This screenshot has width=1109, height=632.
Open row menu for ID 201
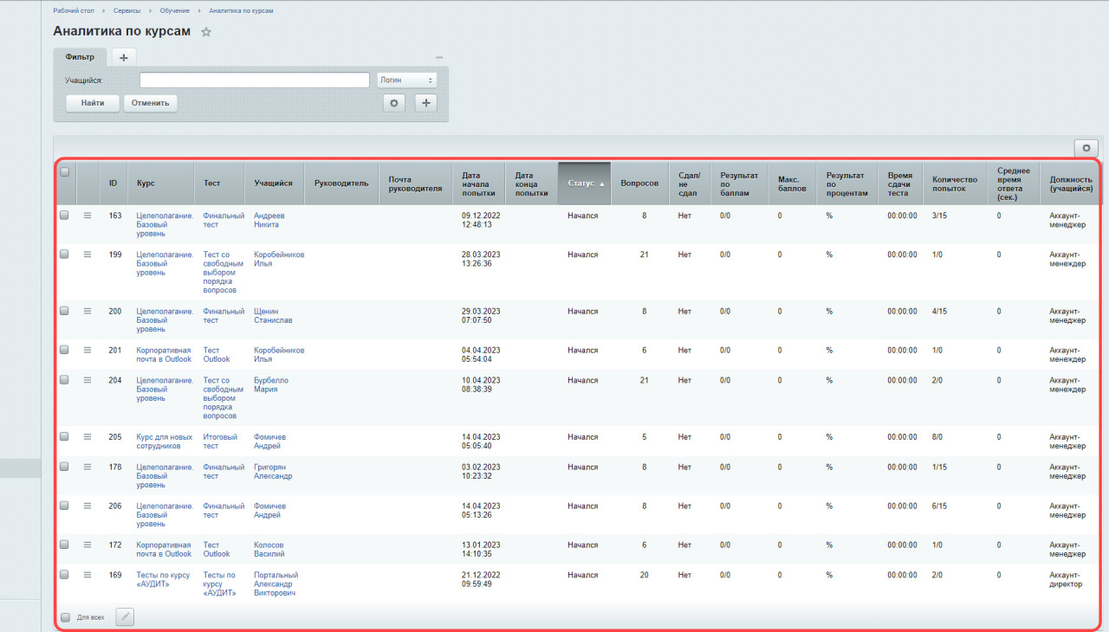tap(88, 350)
